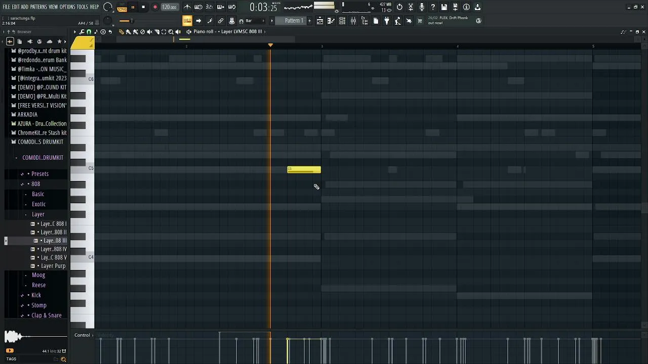648x364 pixels.
Task: Open the Channel rack icon
Action: tap(342, 21)
